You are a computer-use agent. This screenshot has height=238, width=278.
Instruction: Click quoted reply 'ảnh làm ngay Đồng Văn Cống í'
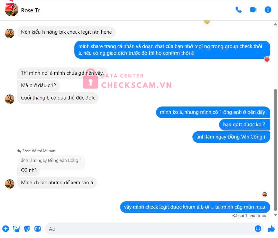tap(51, 161)
